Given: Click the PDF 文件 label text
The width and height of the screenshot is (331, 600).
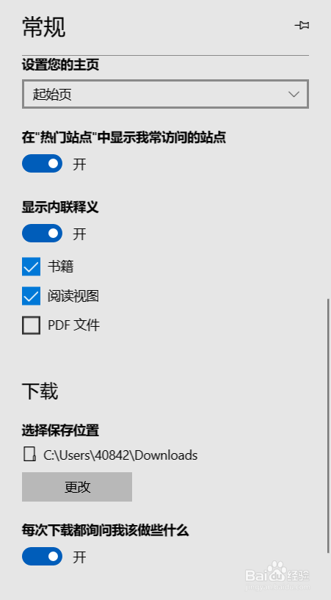Looking at the screenshot, I should (x=74, y=325).
